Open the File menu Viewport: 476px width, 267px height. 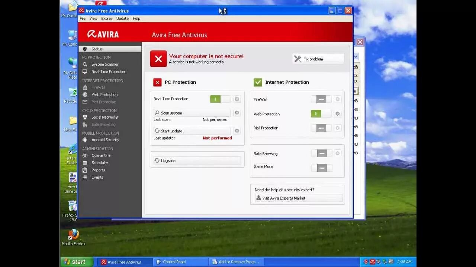point(83,19)
